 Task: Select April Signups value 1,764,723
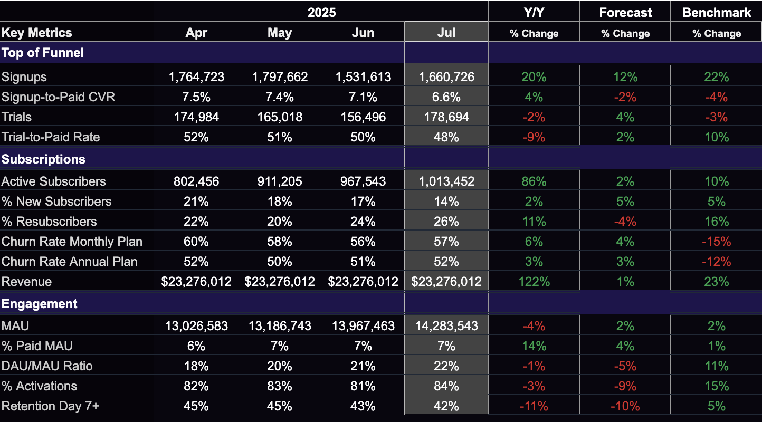196,77
